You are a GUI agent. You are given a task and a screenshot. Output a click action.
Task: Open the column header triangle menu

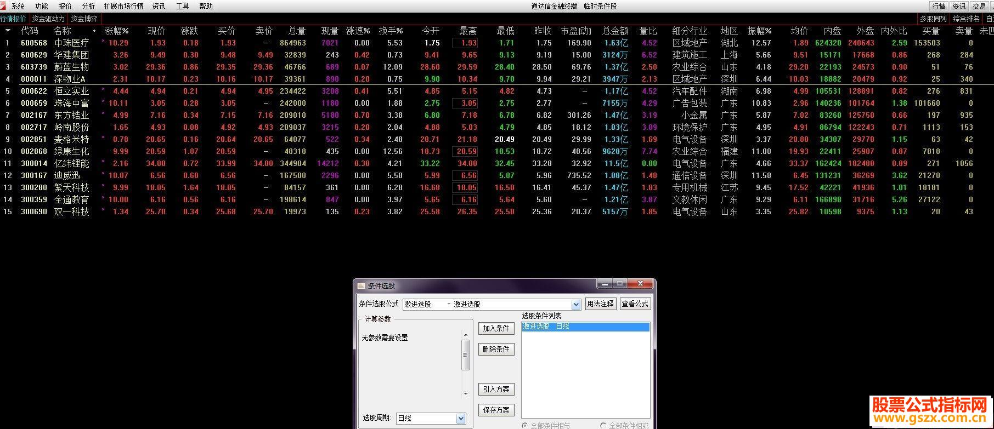pyautogui.click(x=8, y=31)
